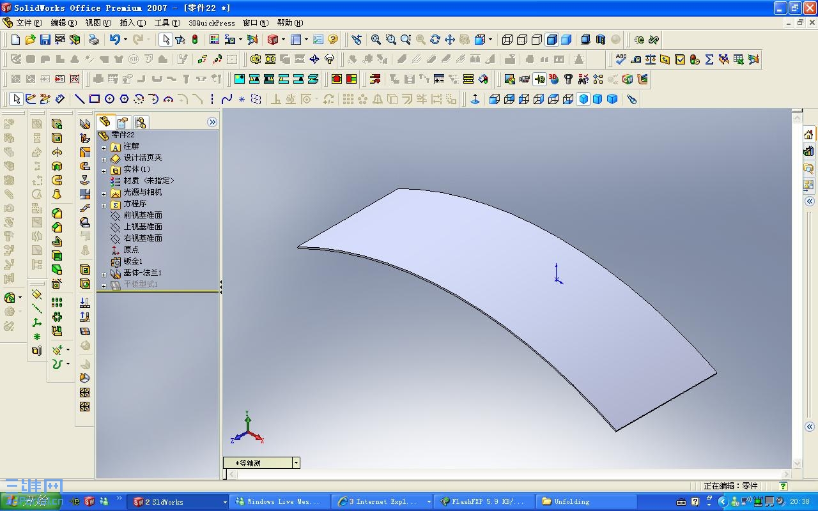Expand the 设计活页夹 tree node
Viewport: 818px width, 511px height.
(104, 159)
